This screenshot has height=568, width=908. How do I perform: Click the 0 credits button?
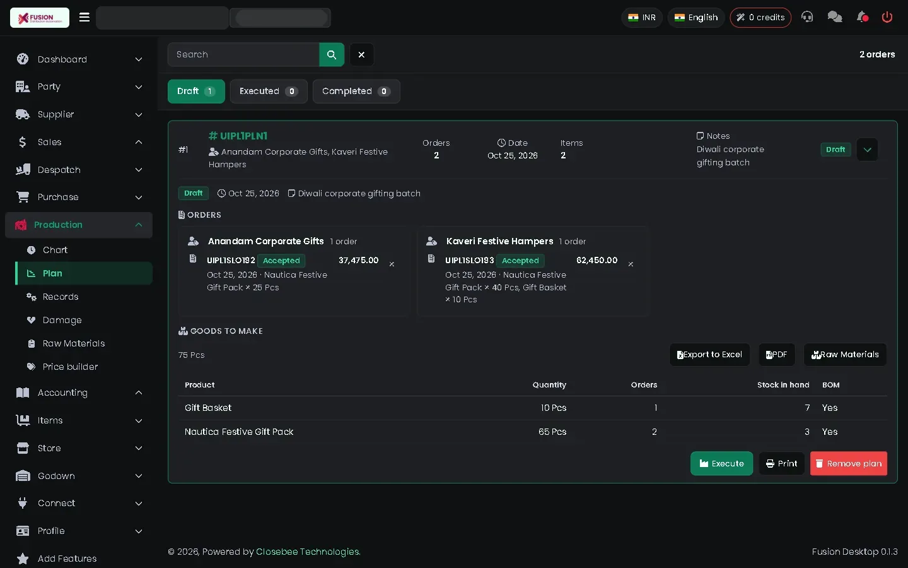760,18
